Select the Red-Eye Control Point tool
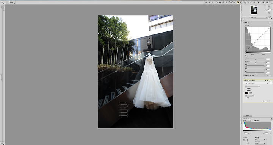273x145 pixels. coord(241,2)
